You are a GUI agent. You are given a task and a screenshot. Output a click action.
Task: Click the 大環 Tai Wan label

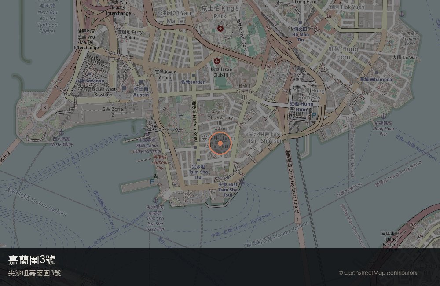click(405, 57)
